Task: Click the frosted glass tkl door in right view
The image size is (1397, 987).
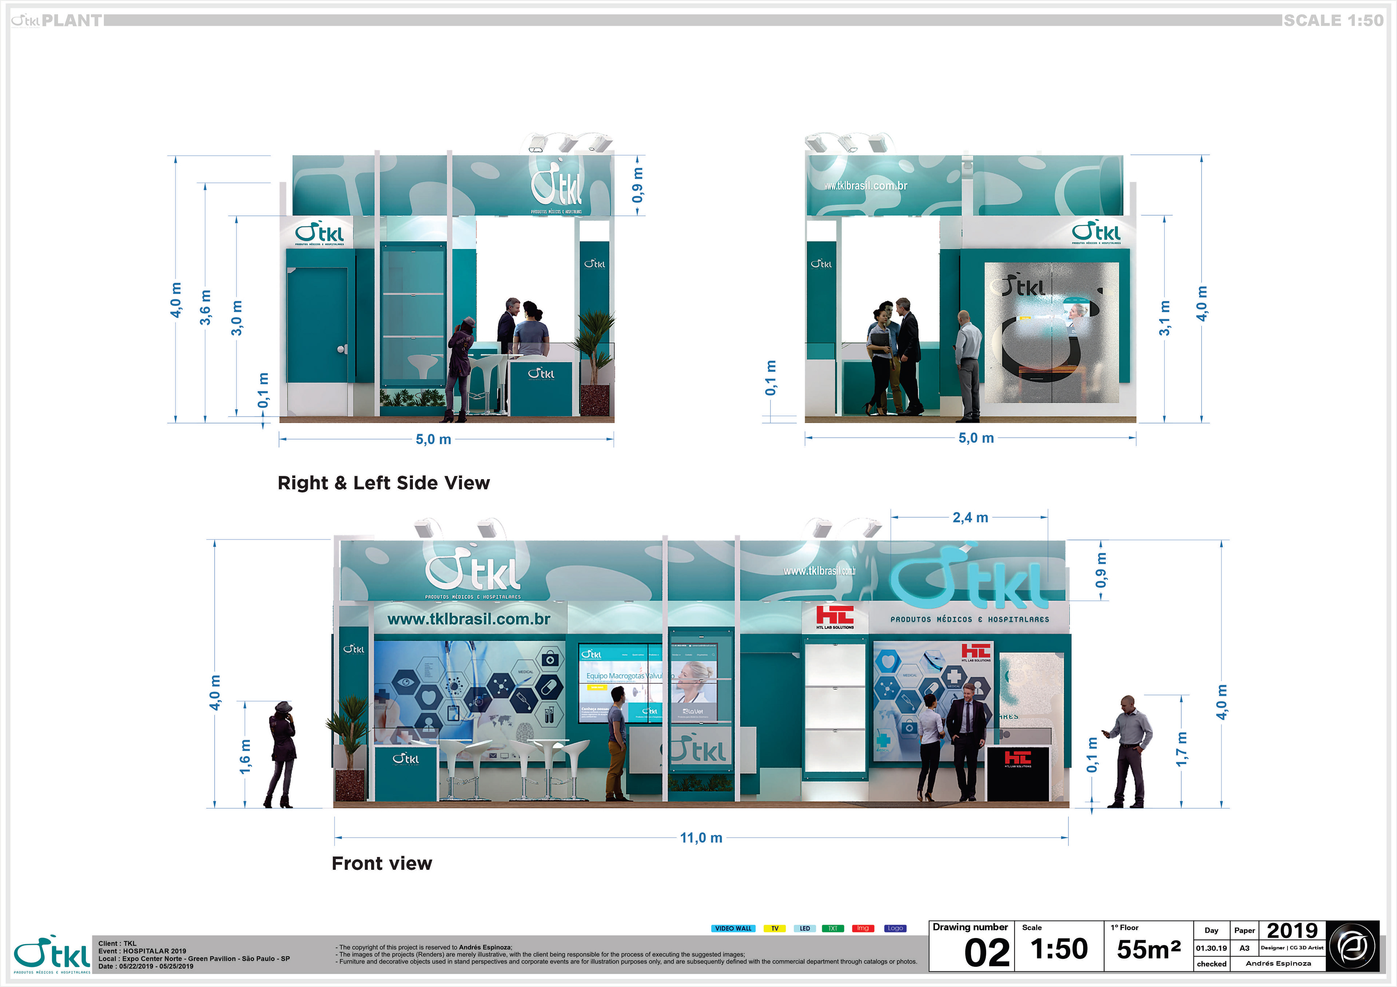Action: click(x=1051, y=332)
